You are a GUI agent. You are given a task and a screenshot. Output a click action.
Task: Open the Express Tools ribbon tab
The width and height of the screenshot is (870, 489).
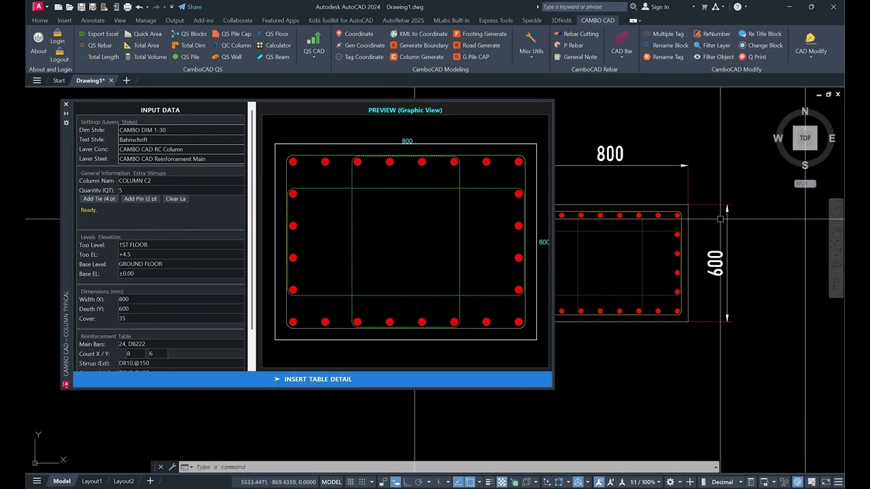point(495,20)
